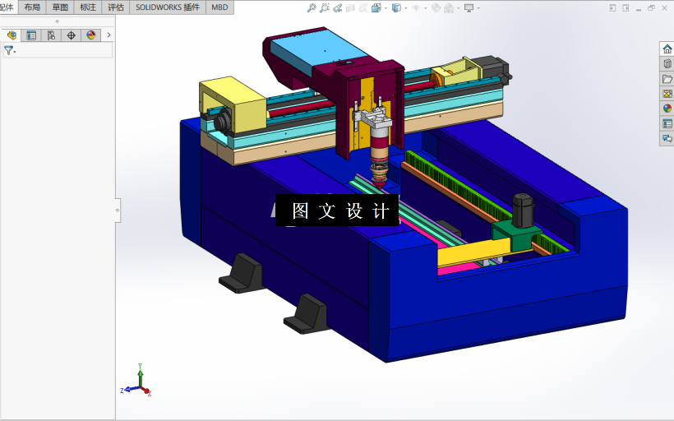This screenshot has width=674, height=421.
Task: Click the Previous View icon
Action: 338,7
